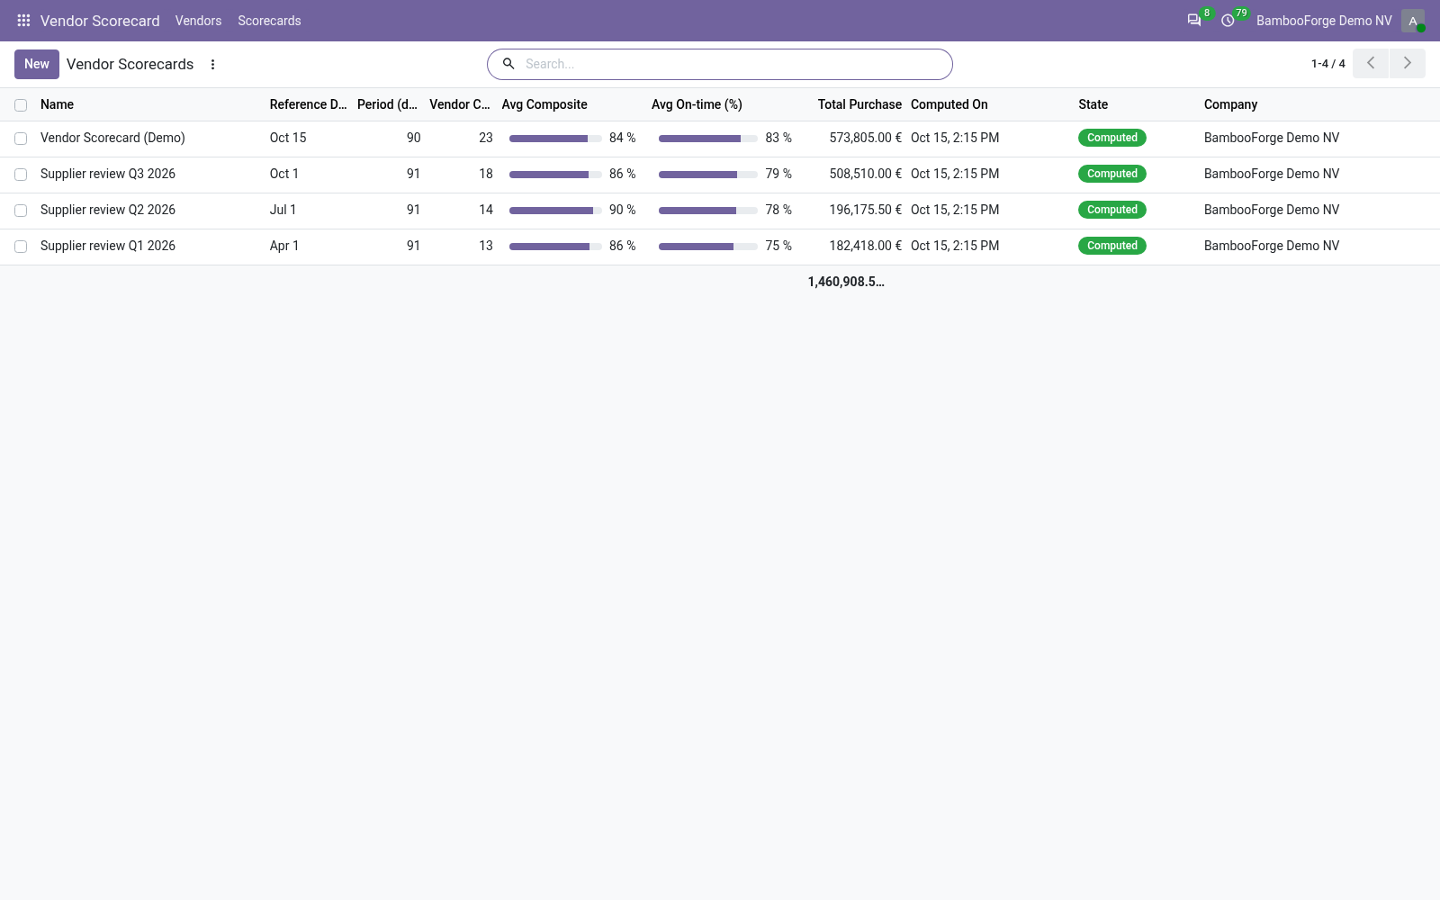Click the 573,805.00 € total purchase cell

click(865, 138)
